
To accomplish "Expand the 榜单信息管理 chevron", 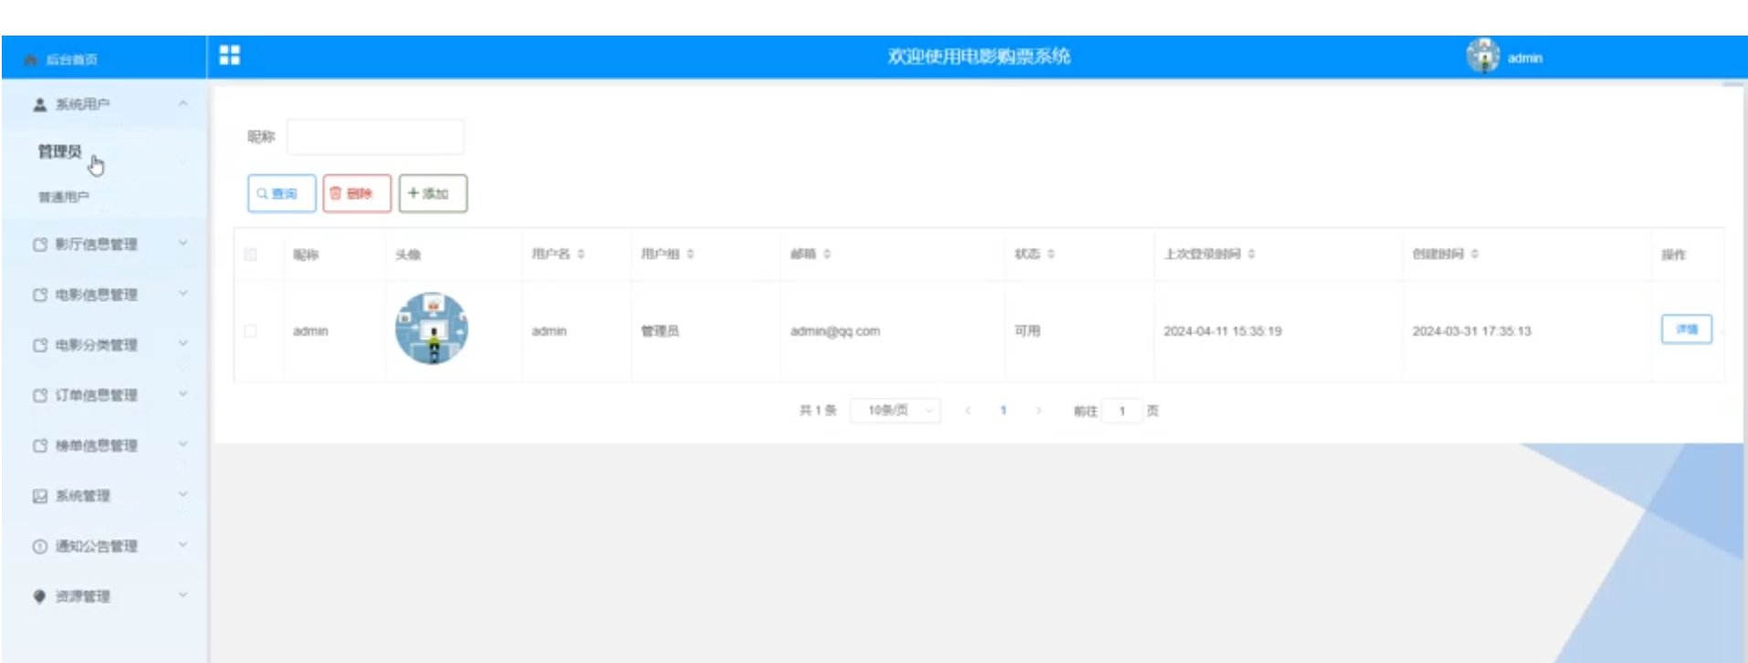I will coord(183,444).
